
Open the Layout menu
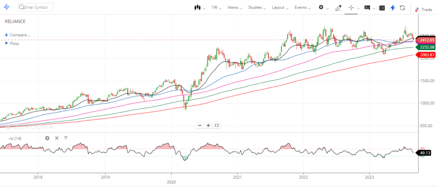tap(280, 8)
